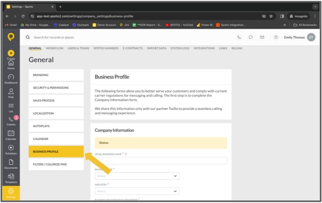Bookmark page with star icon
Viewport: 322px width, 203px height.
tap(271, 16)
